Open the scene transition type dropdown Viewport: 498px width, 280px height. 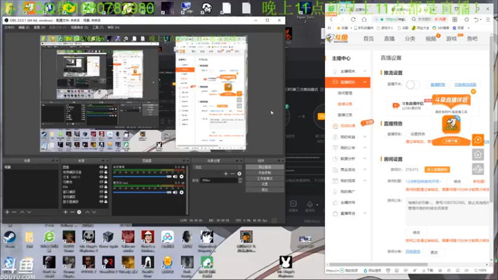coord(218,167)
